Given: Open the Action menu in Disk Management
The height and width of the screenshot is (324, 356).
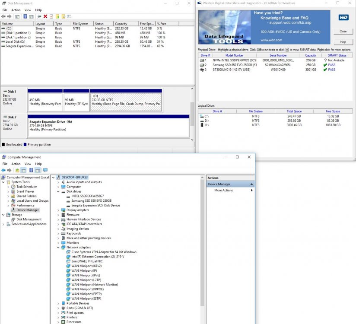Looking at the screenshot, I should coord(16,10).
